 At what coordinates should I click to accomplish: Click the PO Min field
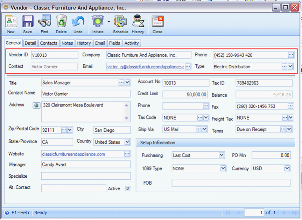(271, 155)
